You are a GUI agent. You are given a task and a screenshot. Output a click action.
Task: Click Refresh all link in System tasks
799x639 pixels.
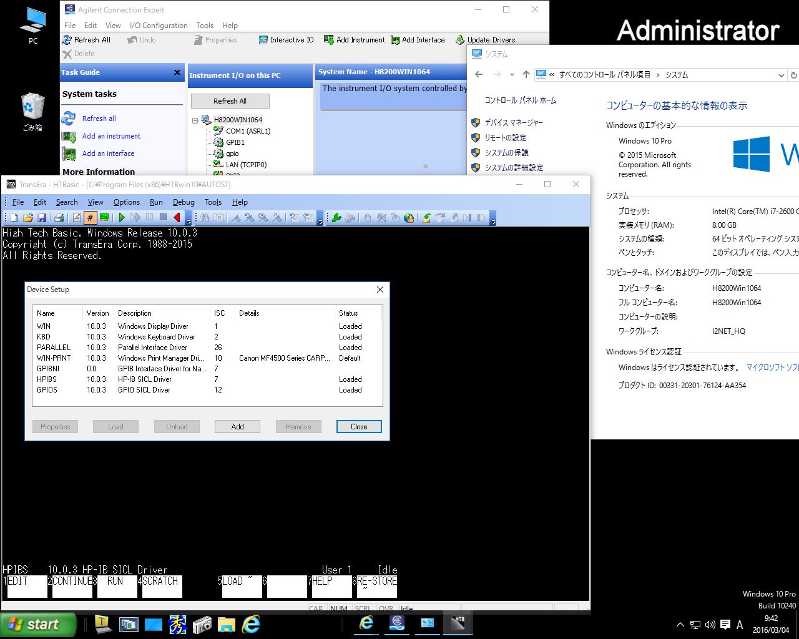99,119
